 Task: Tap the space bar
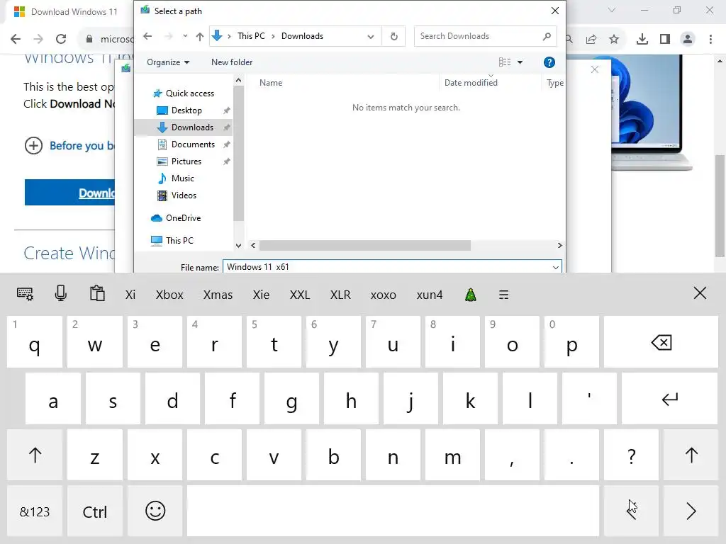click(393, 511)
